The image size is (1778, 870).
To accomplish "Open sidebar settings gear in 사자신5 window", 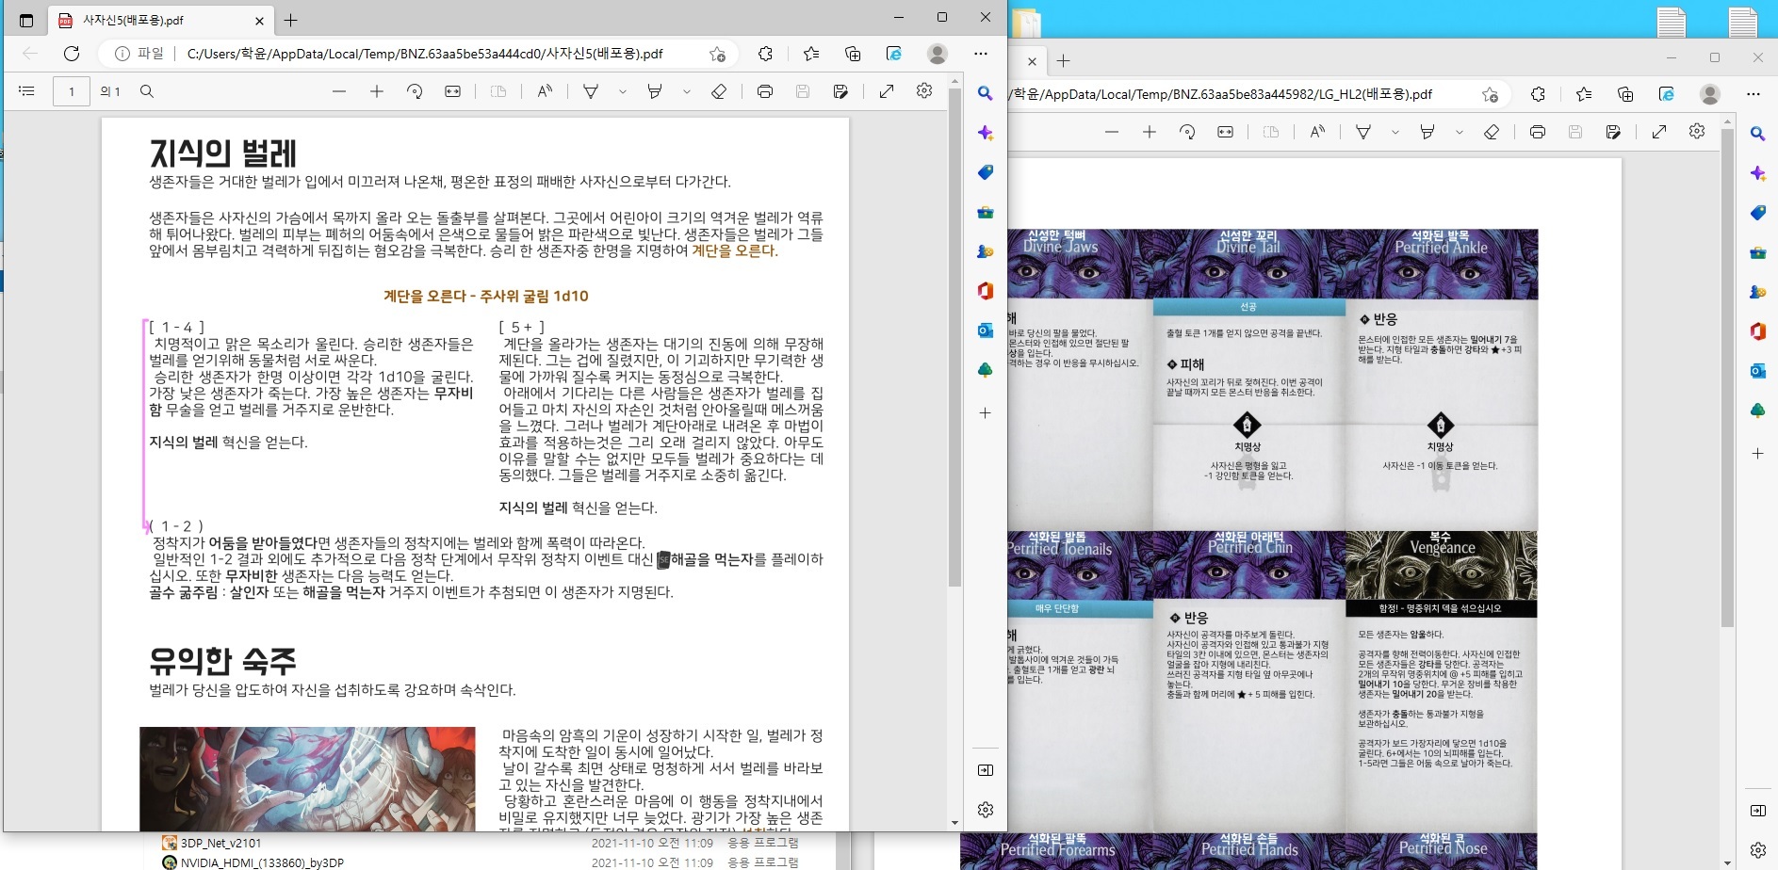I will pyautogui.click(x=985, y=810).
